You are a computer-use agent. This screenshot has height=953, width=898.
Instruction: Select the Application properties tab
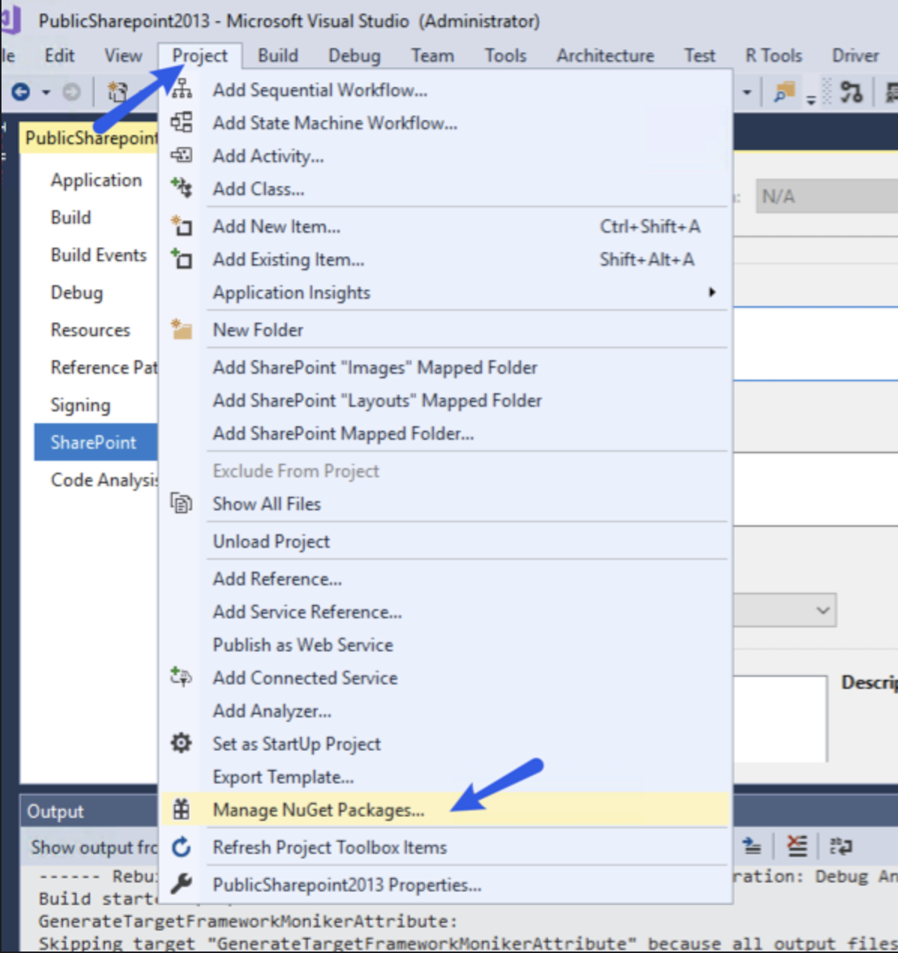(x=96, y=180)
